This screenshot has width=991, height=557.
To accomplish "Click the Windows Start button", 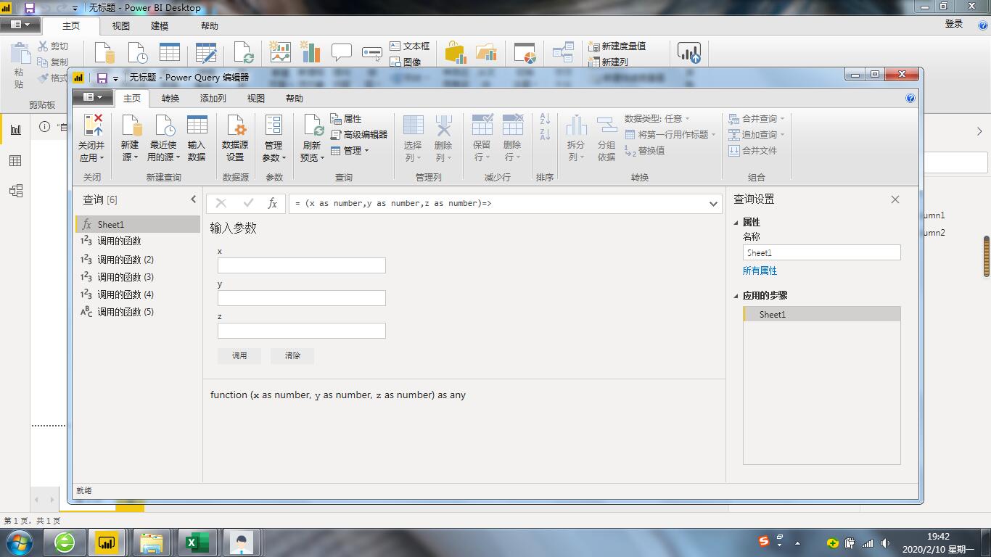I will click(18, 542).
